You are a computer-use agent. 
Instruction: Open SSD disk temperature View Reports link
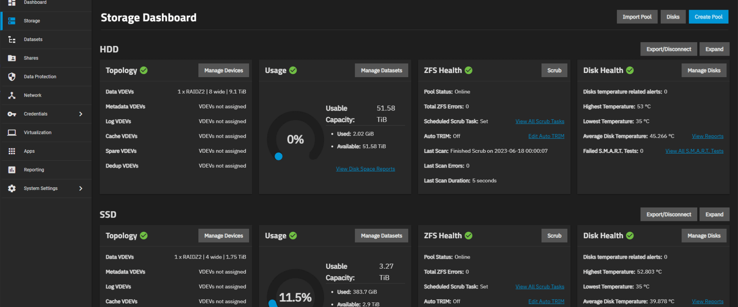708,302
